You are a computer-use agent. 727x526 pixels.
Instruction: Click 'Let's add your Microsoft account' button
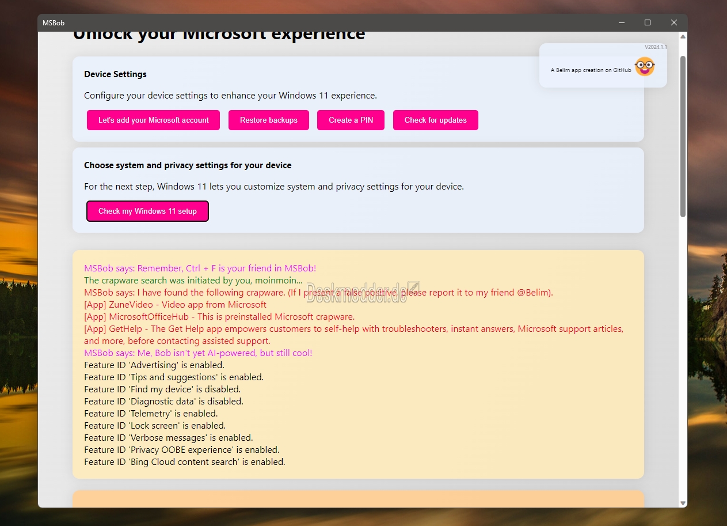(x=153, y=120)
